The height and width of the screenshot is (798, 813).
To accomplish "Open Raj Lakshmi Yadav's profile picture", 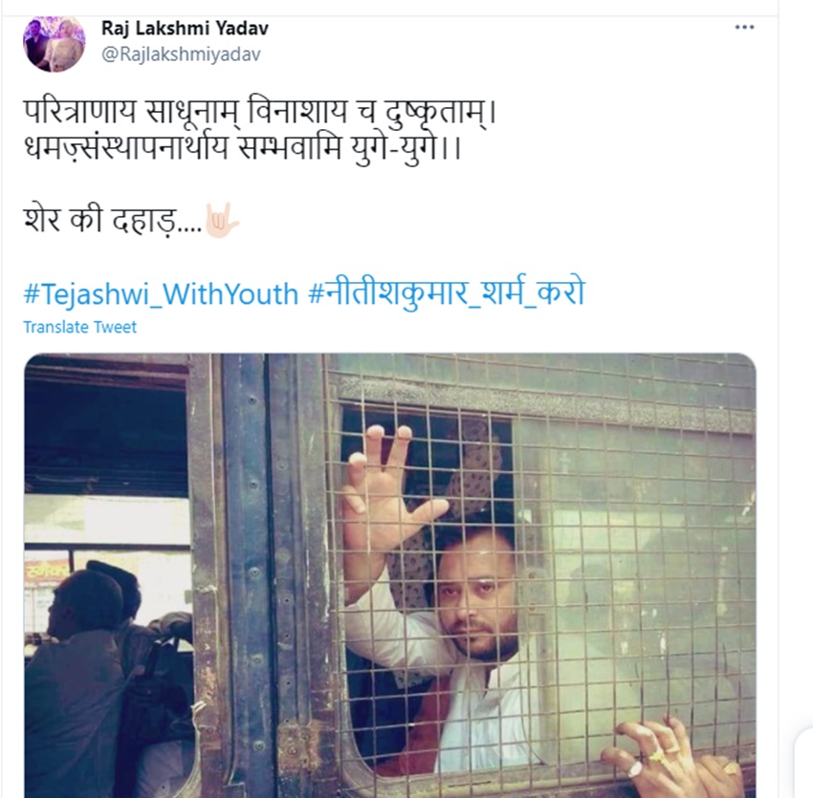I will [x=54, y=44].
